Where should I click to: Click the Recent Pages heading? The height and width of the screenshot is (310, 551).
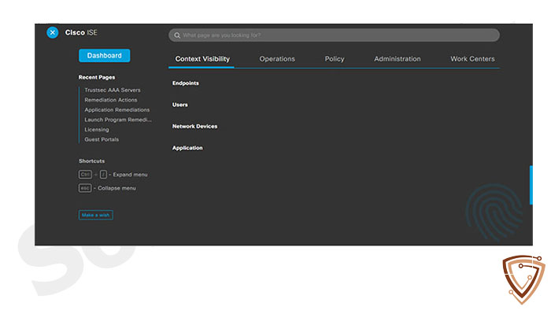(97, 77)
